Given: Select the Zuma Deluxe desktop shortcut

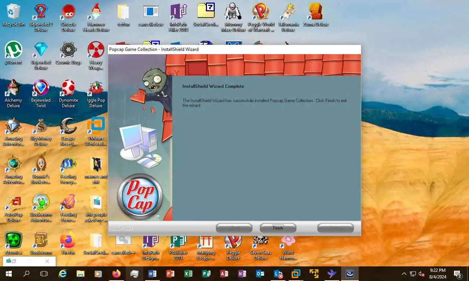Looking at the screenshot, I should point(315,15).
